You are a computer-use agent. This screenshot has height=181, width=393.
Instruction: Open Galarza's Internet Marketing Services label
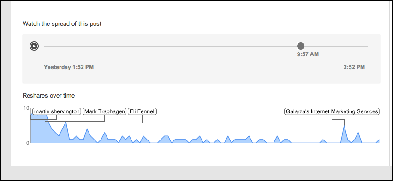coord(332,111)
